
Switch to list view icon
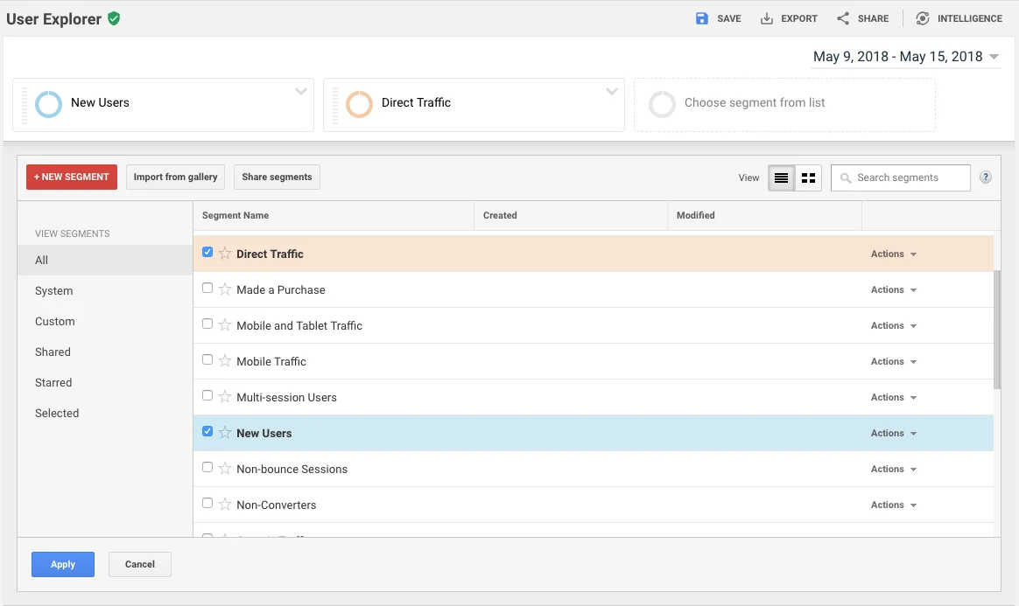coord(782,178)
